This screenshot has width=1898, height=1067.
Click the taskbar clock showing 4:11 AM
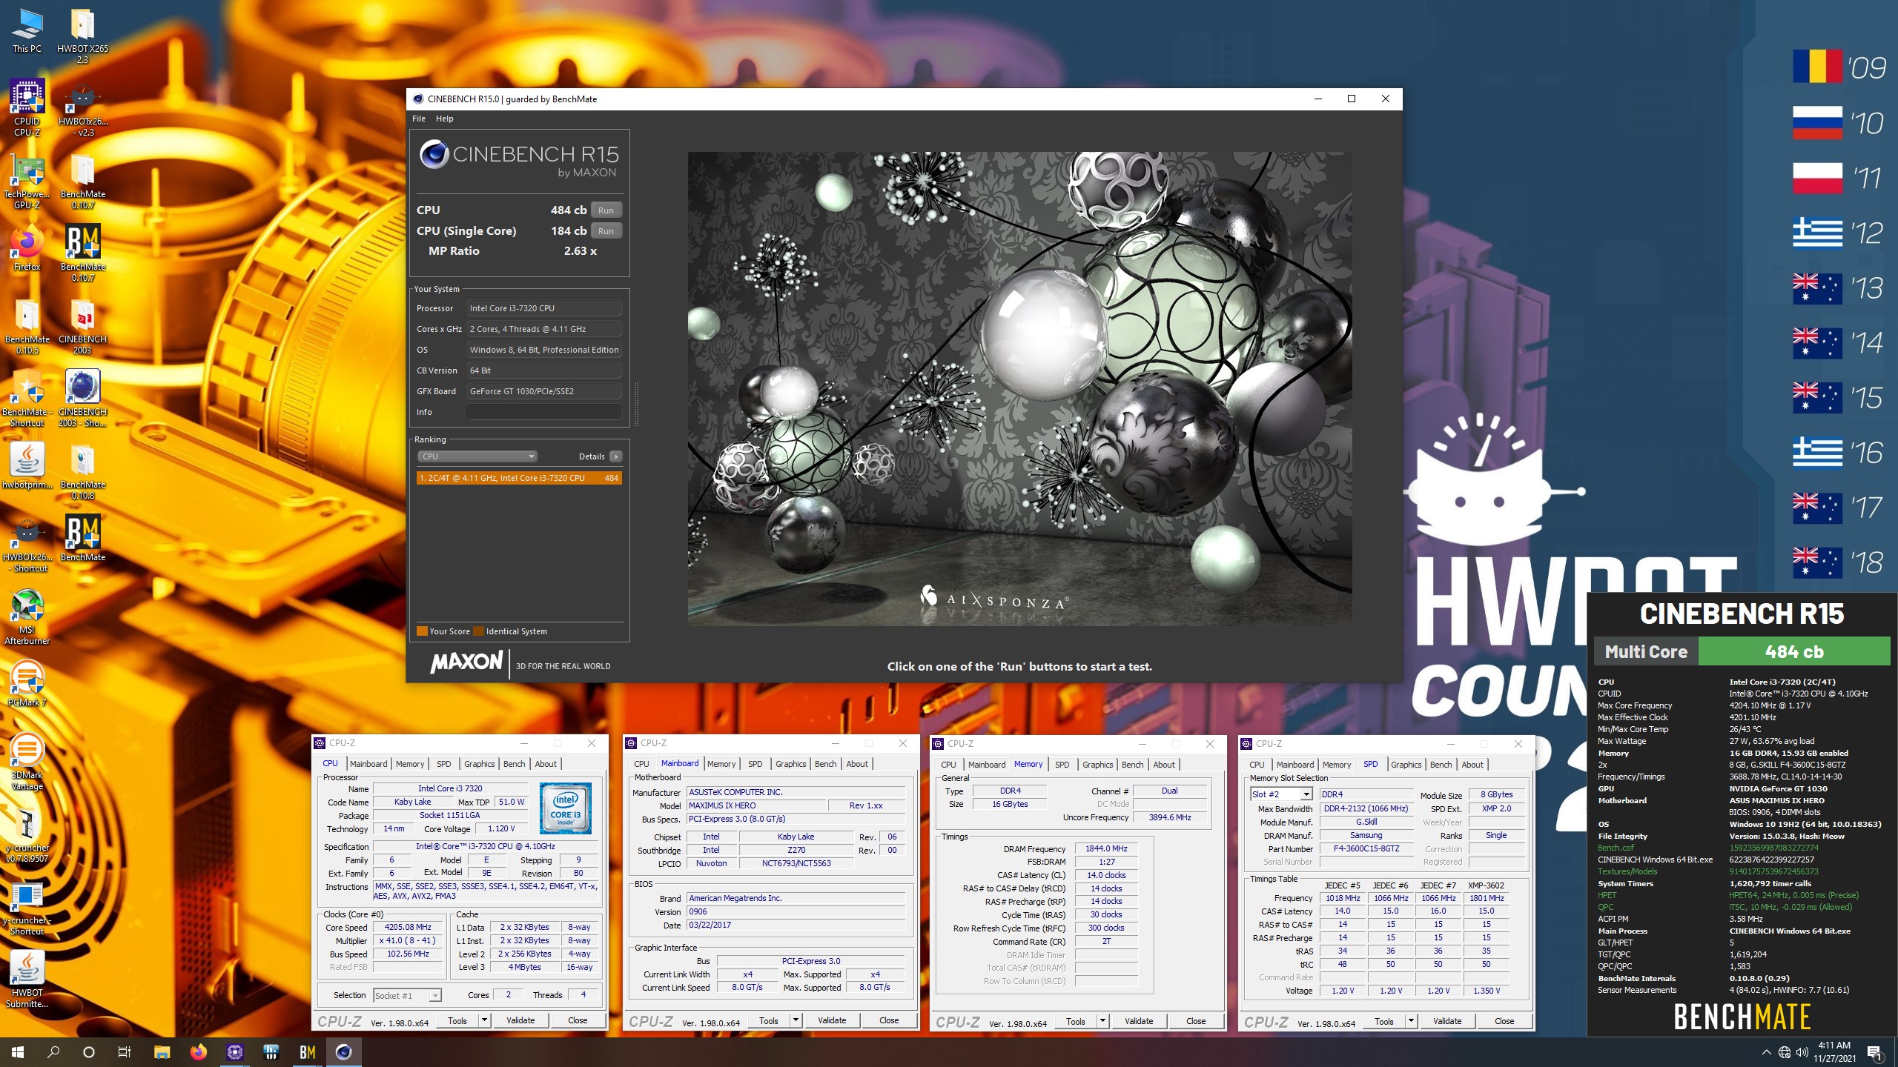point(1834,1052)
